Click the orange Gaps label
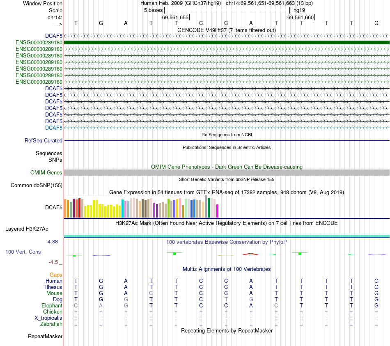Viewport: 390px width, 346px height. [x=56, y=275]
